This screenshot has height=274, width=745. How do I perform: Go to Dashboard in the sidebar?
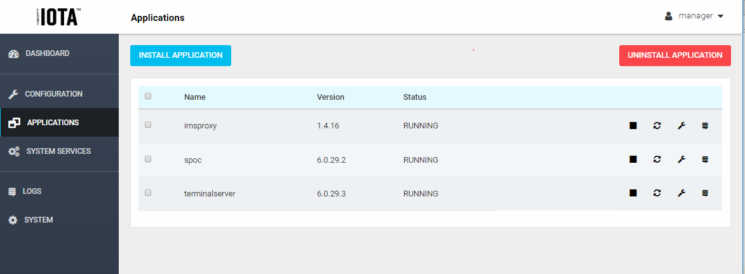(47, 53)
